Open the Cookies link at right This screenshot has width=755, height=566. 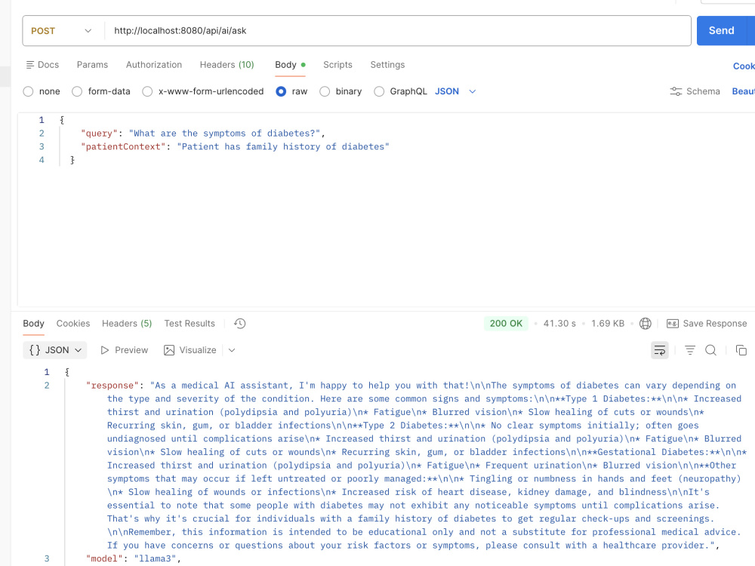coord(744,66)
